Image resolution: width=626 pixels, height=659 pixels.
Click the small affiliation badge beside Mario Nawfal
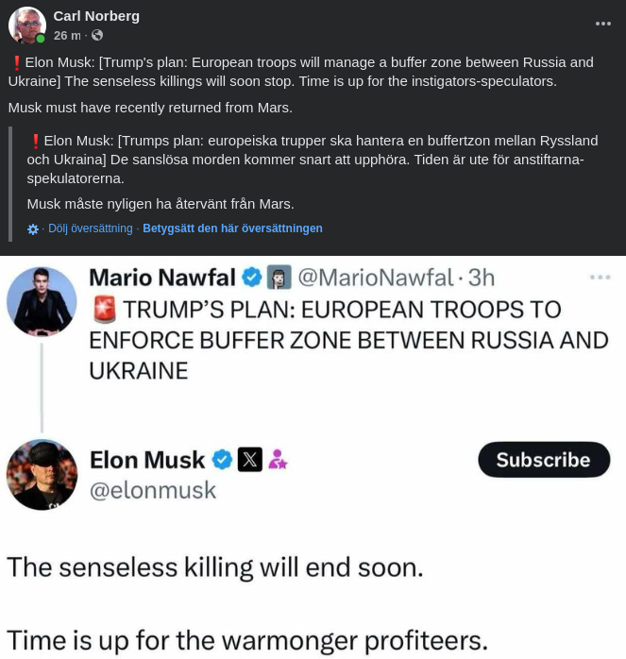click(279, 278)
